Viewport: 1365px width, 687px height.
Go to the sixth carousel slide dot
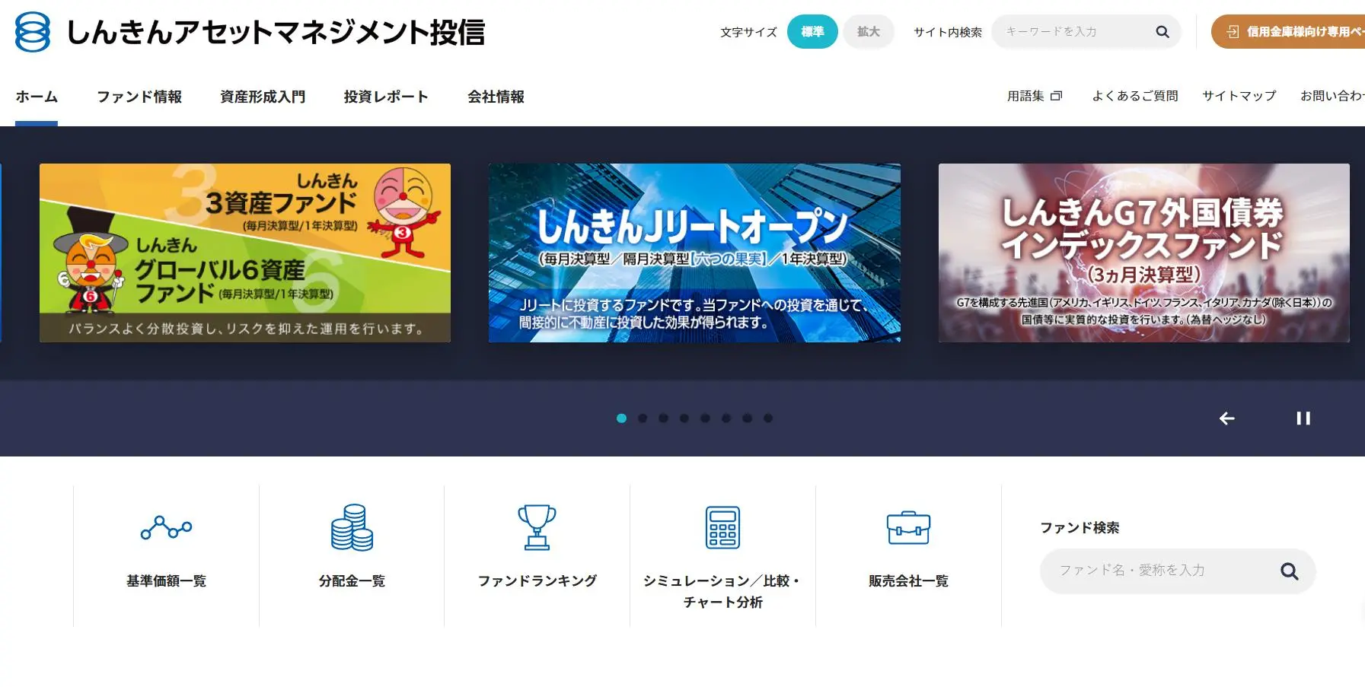(726, 418)
